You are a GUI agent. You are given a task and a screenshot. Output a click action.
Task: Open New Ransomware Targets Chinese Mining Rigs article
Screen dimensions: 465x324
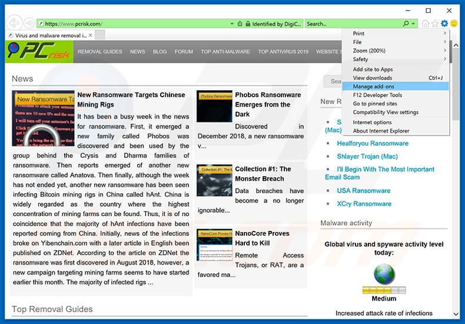131,100
